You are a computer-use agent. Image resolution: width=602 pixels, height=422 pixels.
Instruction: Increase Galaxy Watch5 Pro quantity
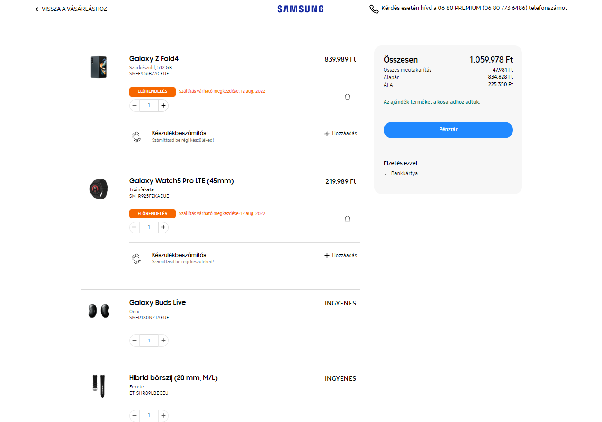coord(163,227)
